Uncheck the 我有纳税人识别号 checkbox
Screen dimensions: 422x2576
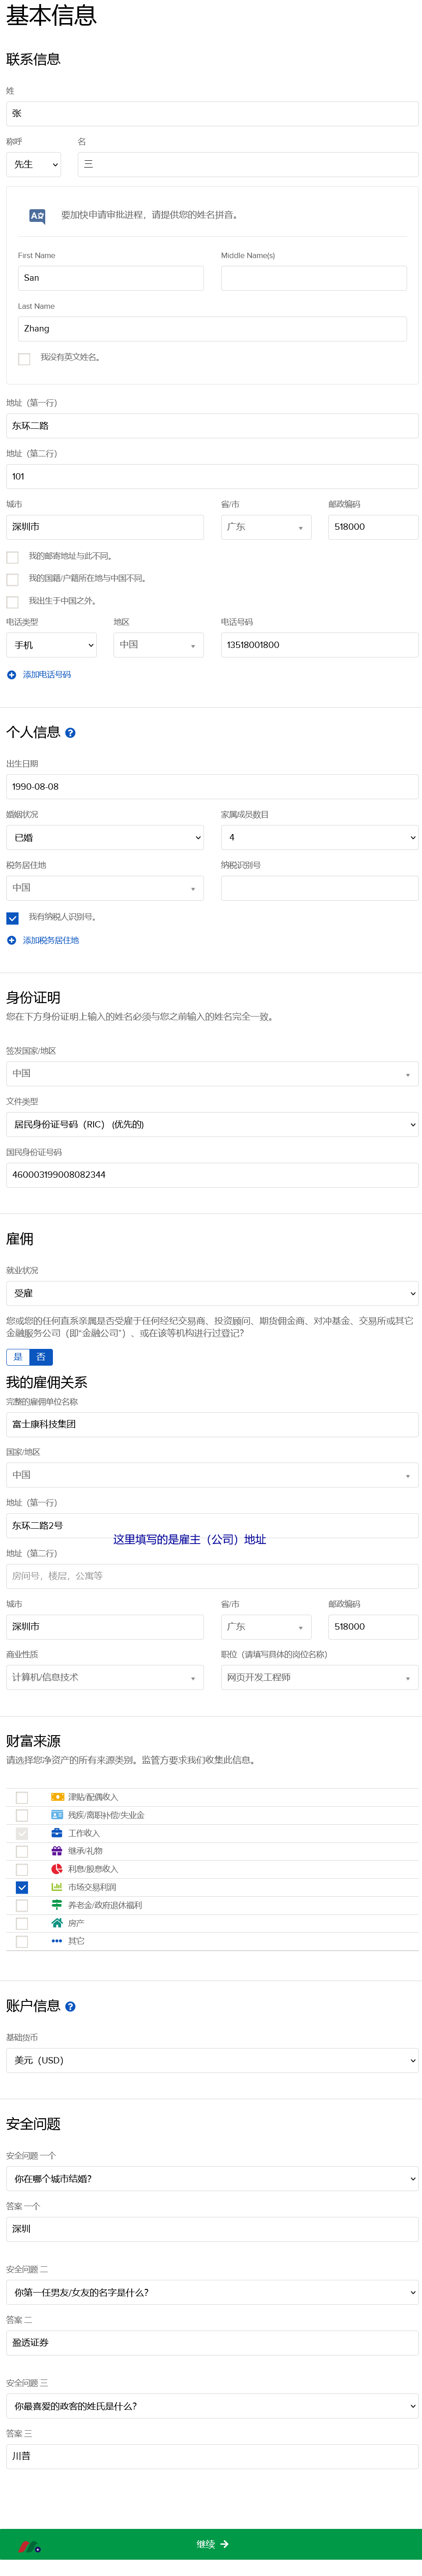click(12, 918)
